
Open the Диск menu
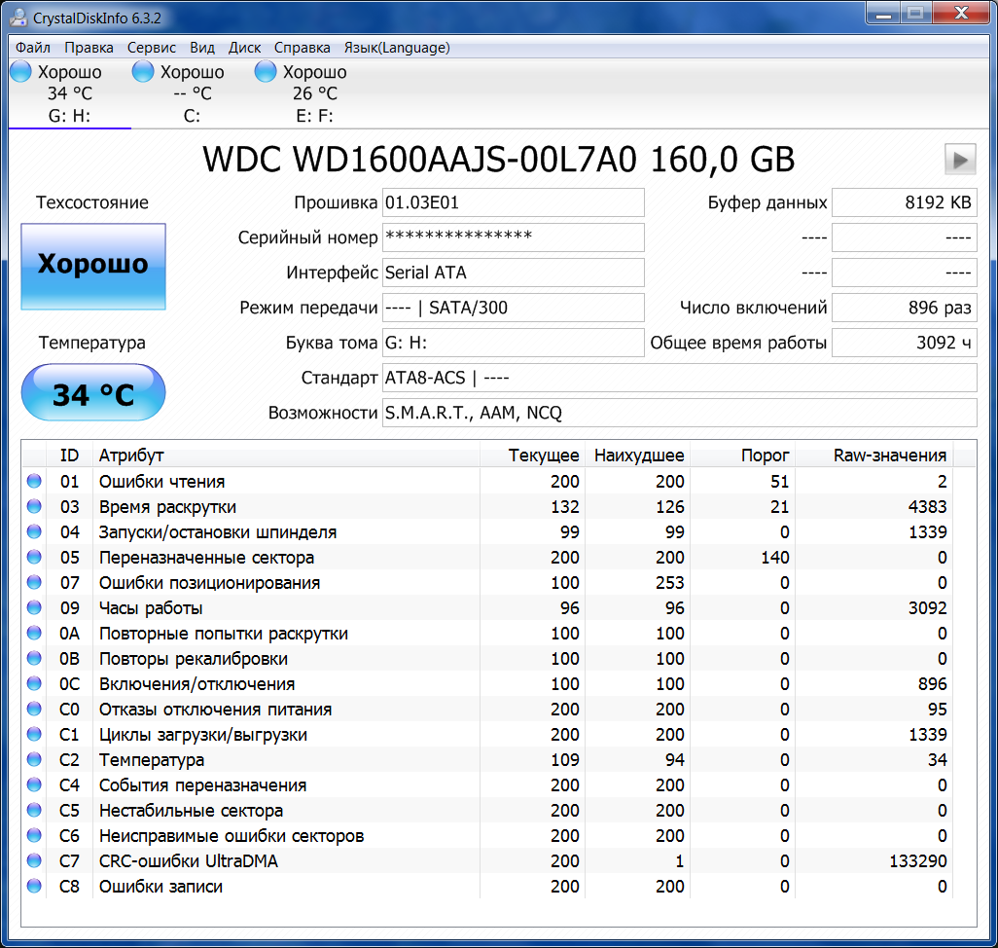[x=244, y=48]
